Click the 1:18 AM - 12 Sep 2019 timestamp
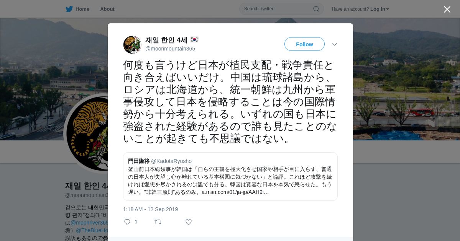This screenshot has width=460, height=241. [x=150, y=209]
